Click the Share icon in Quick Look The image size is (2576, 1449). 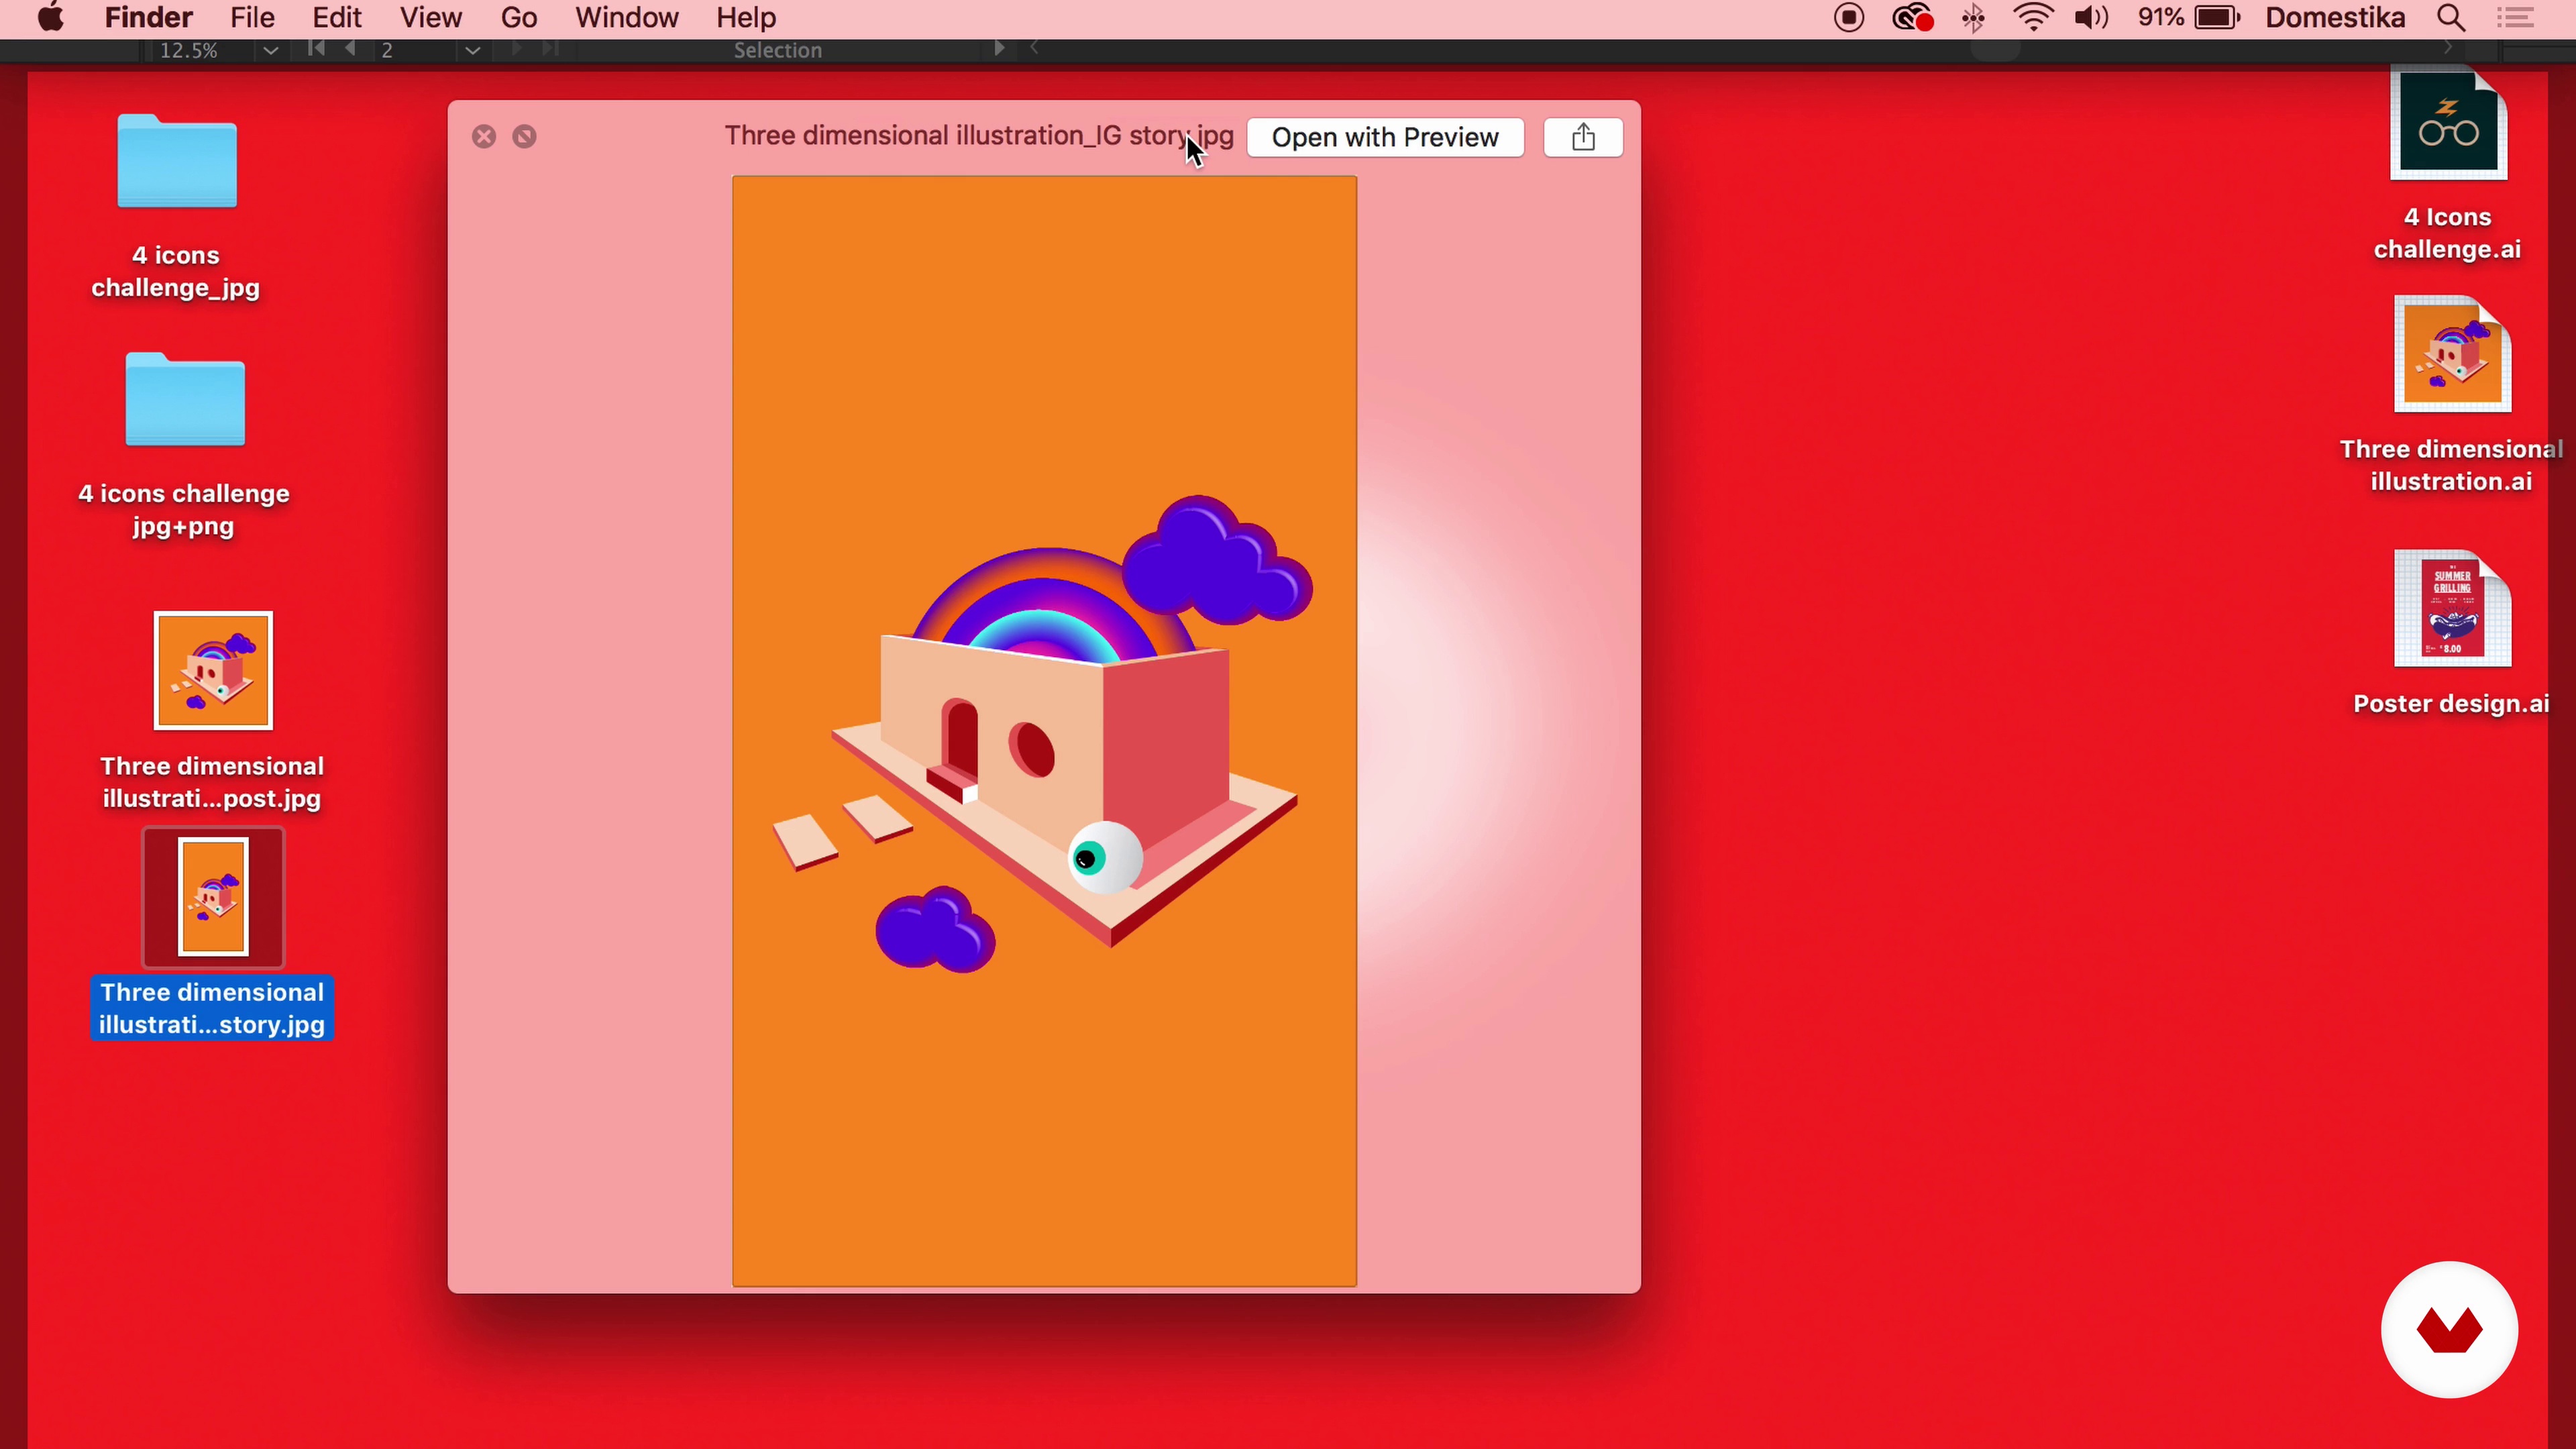point(1582,137)
